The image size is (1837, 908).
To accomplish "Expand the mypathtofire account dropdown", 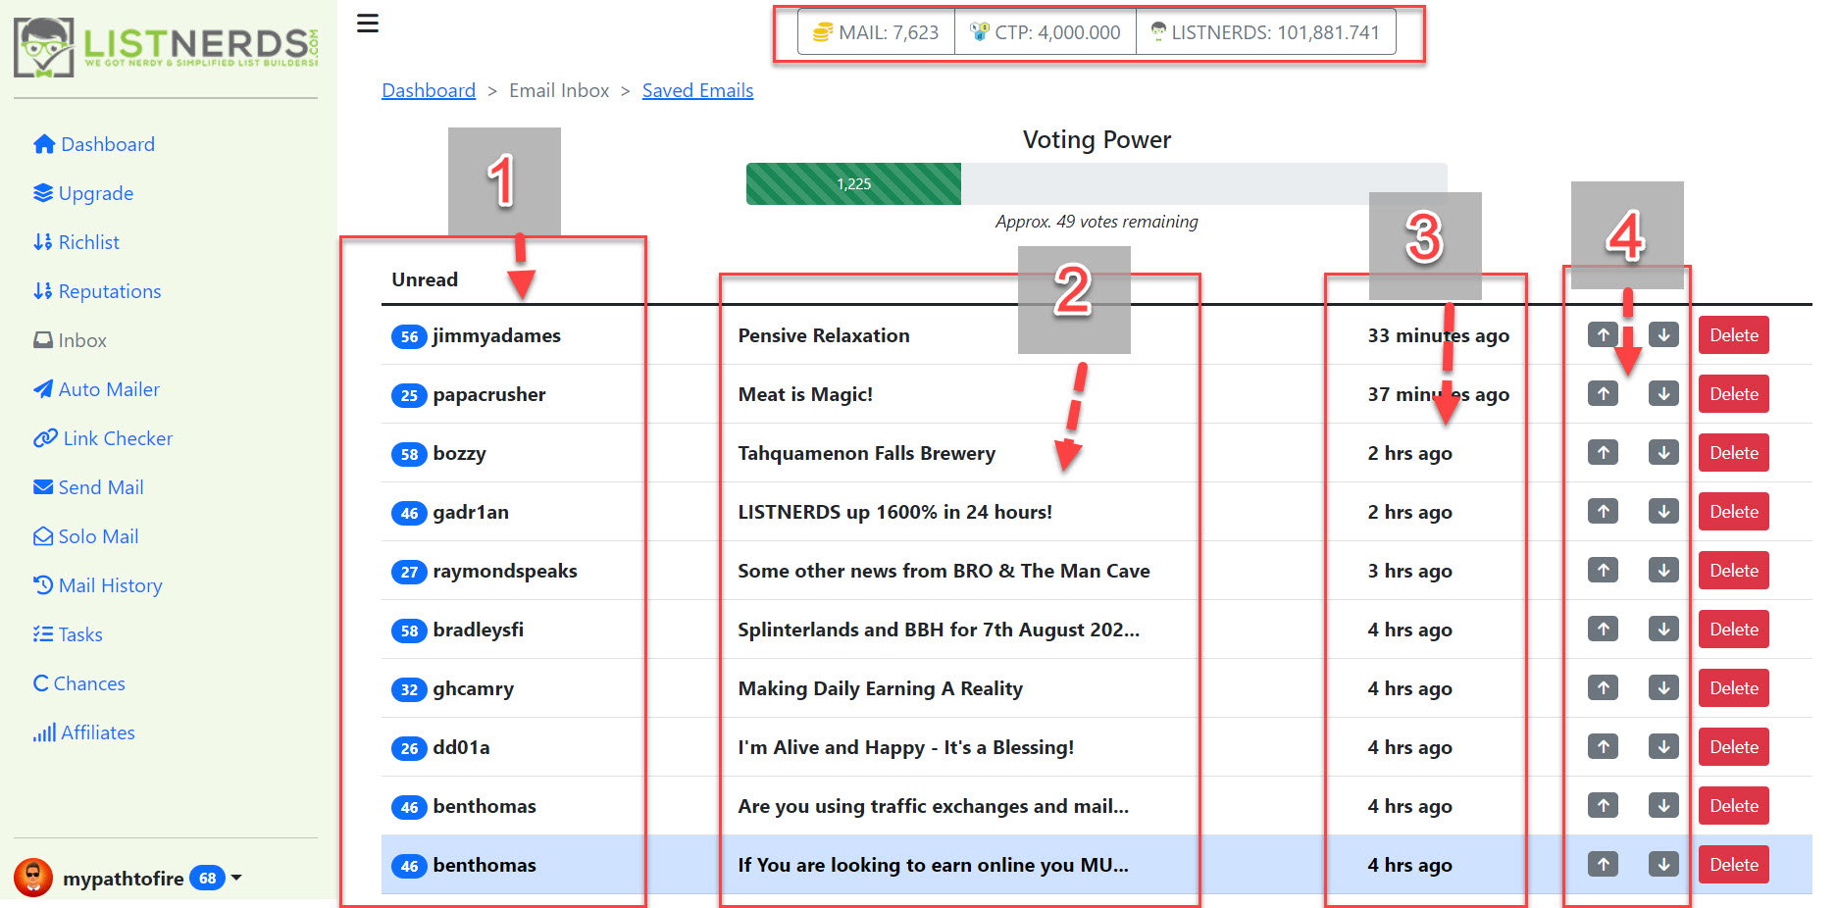I will (x=128, y=878).
